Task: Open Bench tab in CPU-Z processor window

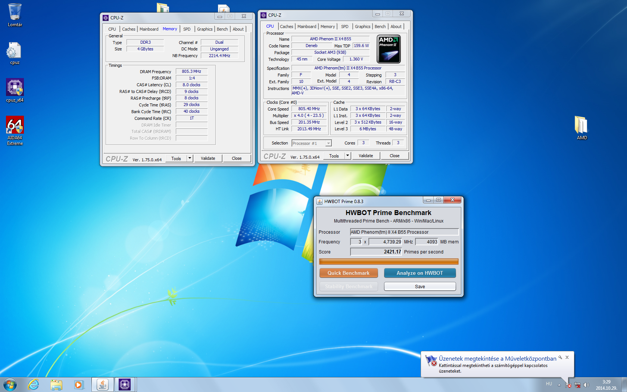Action: pyautogui.click(x=380, y=27)
